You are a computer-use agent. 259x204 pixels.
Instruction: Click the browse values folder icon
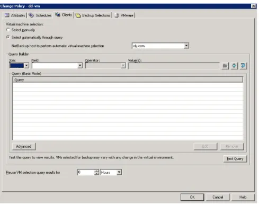(x=225, y=66)
